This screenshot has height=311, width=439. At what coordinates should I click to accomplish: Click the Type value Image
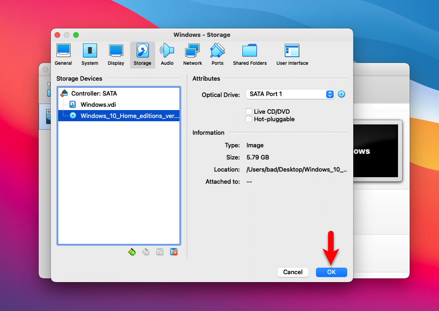coord(255,145)
